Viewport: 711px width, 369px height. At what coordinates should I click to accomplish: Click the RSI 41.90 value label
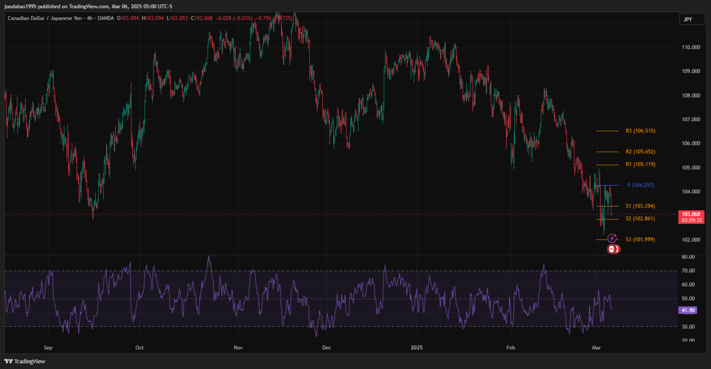coord(689,310)
